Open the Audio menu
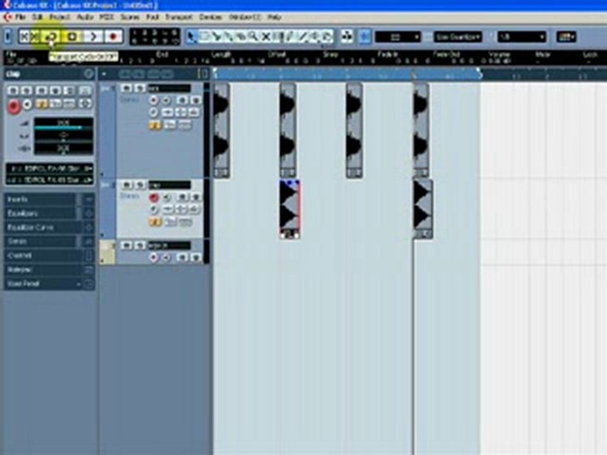This screenshot has height=455, width=607. pyautogui.click(x=85, y=18)
